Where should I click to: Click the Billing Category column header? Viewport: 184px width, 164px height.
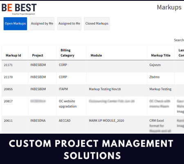(67, 53)
